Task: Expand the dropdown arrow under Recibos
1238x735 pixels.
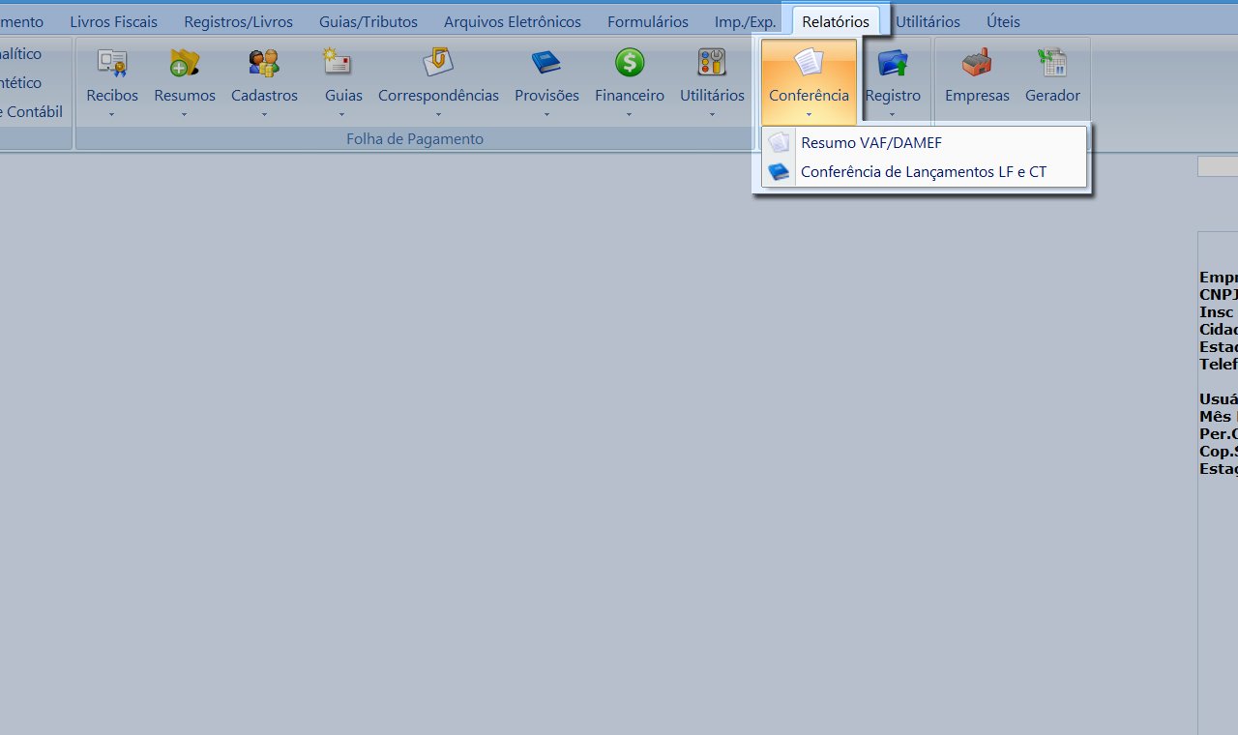Action: click(x=112, y=115)
